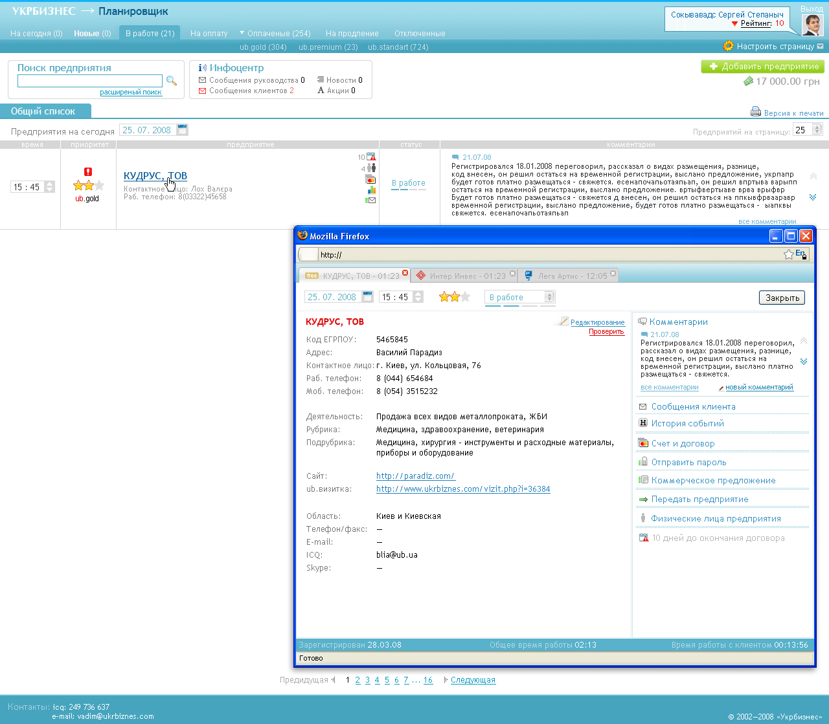
Task: Focus the Поиск предприятия search field
Action: point(90,81)
